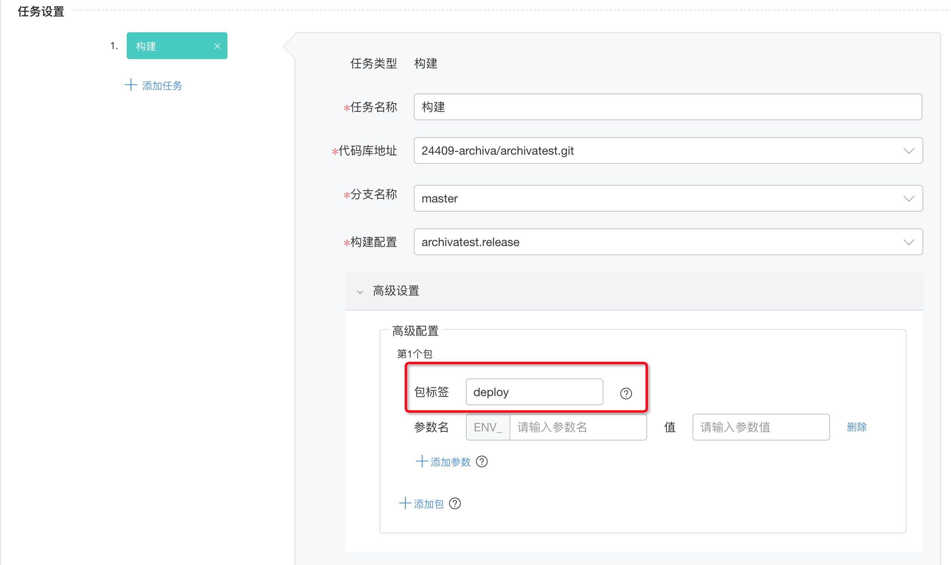Collapse the 高级设置 section chevron

(x=360, y=292)
